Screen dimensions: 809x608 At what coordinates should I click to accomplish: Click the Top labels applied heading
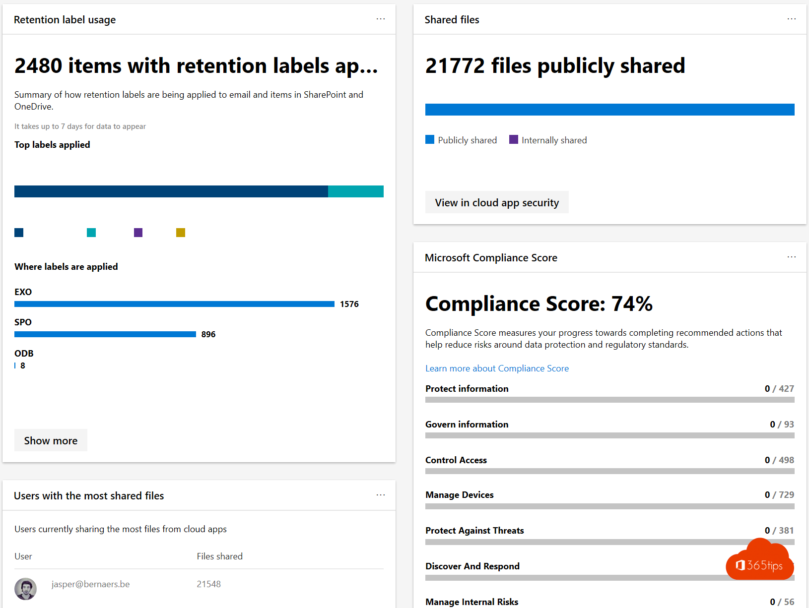click(x=52, y=145)
